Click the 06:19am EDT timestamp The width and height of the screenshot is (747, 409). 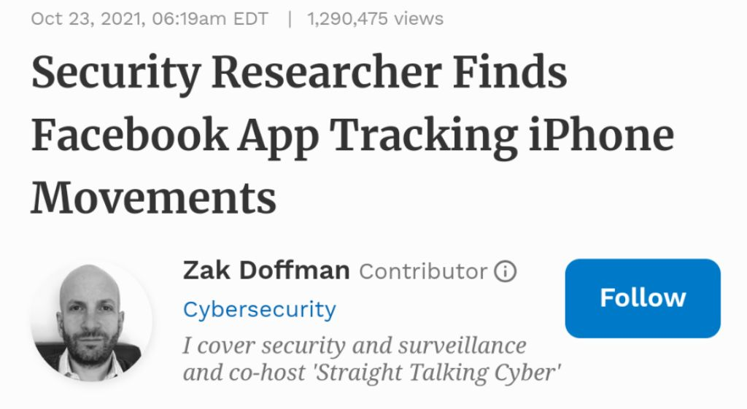coord(211,18)
